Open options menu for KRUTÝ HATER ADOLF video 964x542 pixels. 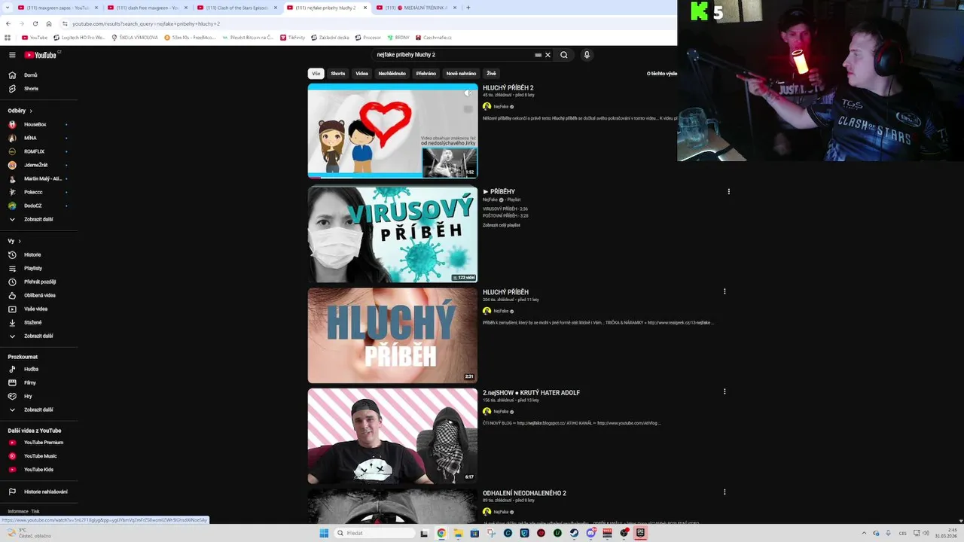click(725, 391)
